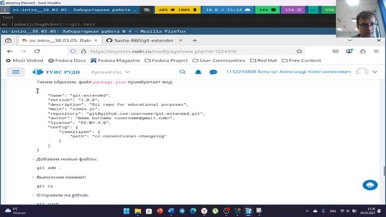Open the Windows Start menu

point(127,211)
